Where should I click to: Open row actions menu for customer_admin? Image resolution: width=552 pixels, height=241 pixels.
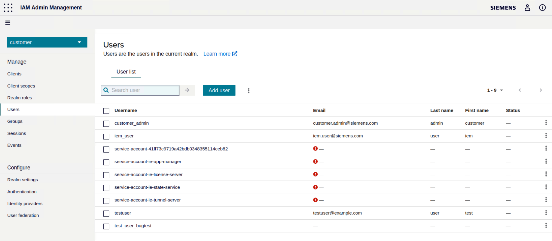546,123
